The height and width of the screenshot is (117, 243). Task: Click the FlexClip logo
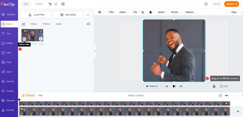click(8, 4)
